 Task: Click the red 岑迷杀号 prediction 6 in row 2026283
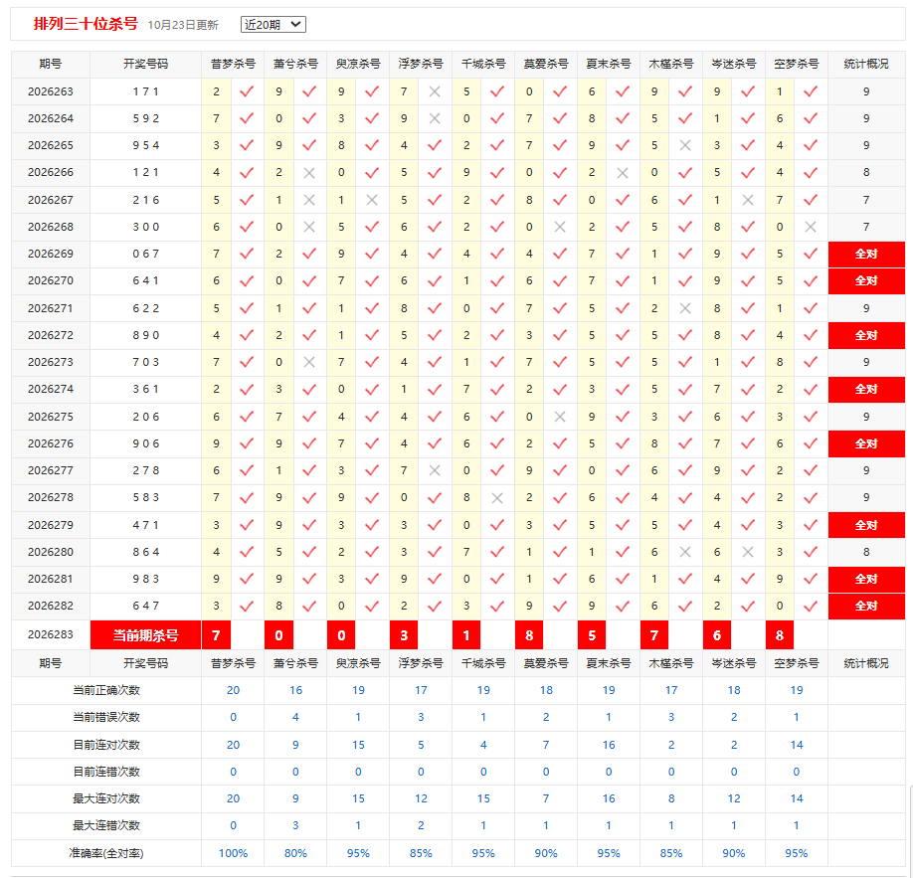(717, 635)
